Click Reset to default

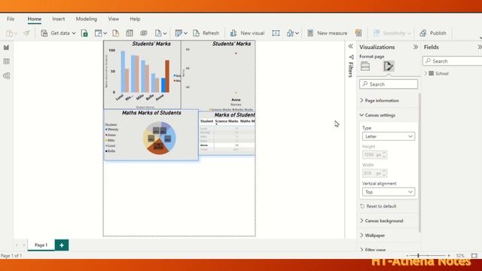[378, 206]
